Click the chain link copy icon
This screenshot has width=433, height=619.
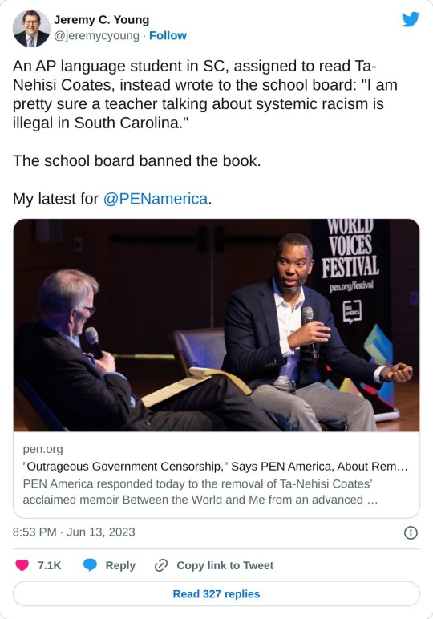coord(161,565)
